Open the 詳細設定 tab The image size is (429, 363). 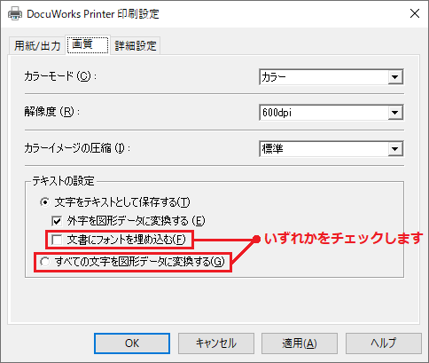coord(136,46)
